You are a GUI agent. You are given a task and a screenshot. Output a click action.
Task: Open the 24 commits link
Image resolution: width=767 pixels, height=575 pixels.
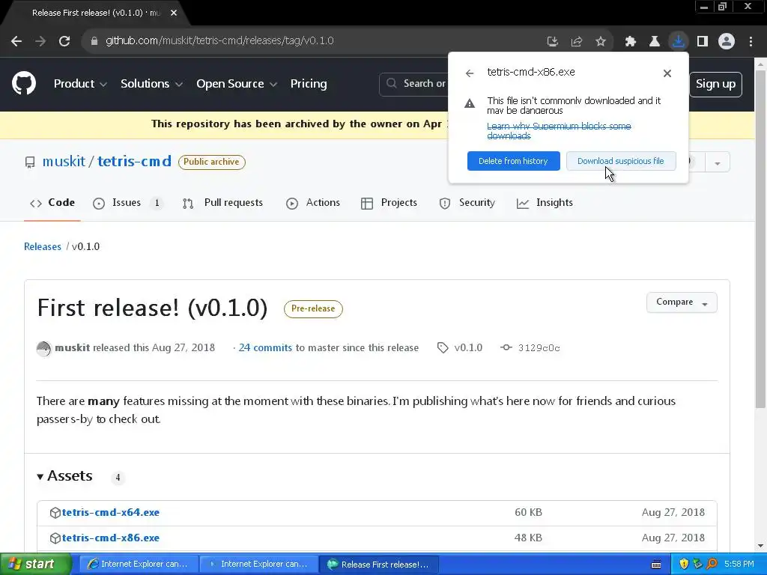pyautogui.click(x=265, y=347)
